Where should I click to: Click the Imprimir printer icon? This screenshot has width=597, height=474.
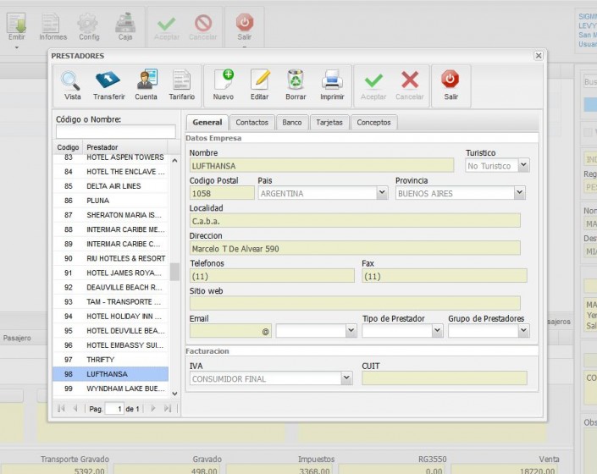pos(332,85)
